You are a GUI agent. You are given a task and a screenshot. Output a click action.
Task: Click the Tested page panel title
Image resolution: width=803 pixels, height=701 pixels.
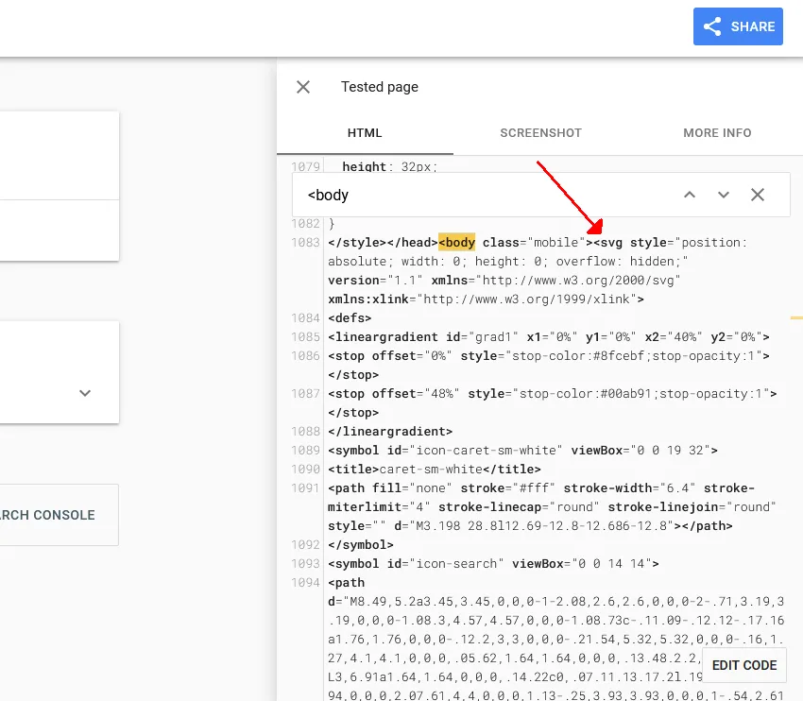click(380, 87)
